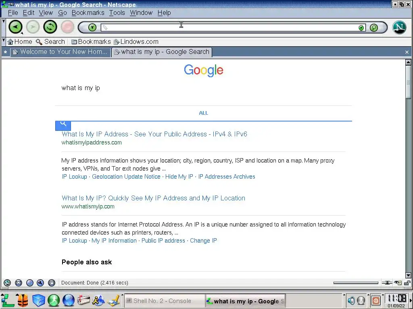Close the current tab with X button

pos(407,52)
